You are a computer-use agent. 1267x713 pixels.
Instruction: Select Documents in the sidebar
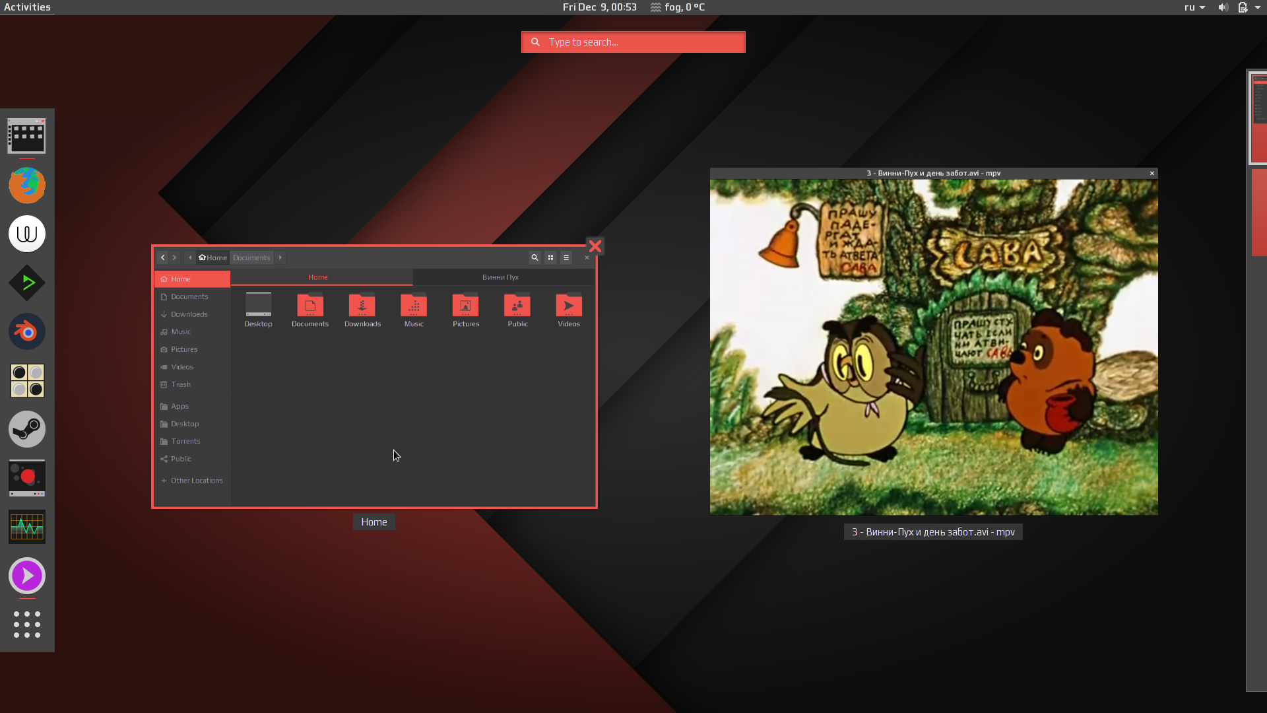pos(192,296)
